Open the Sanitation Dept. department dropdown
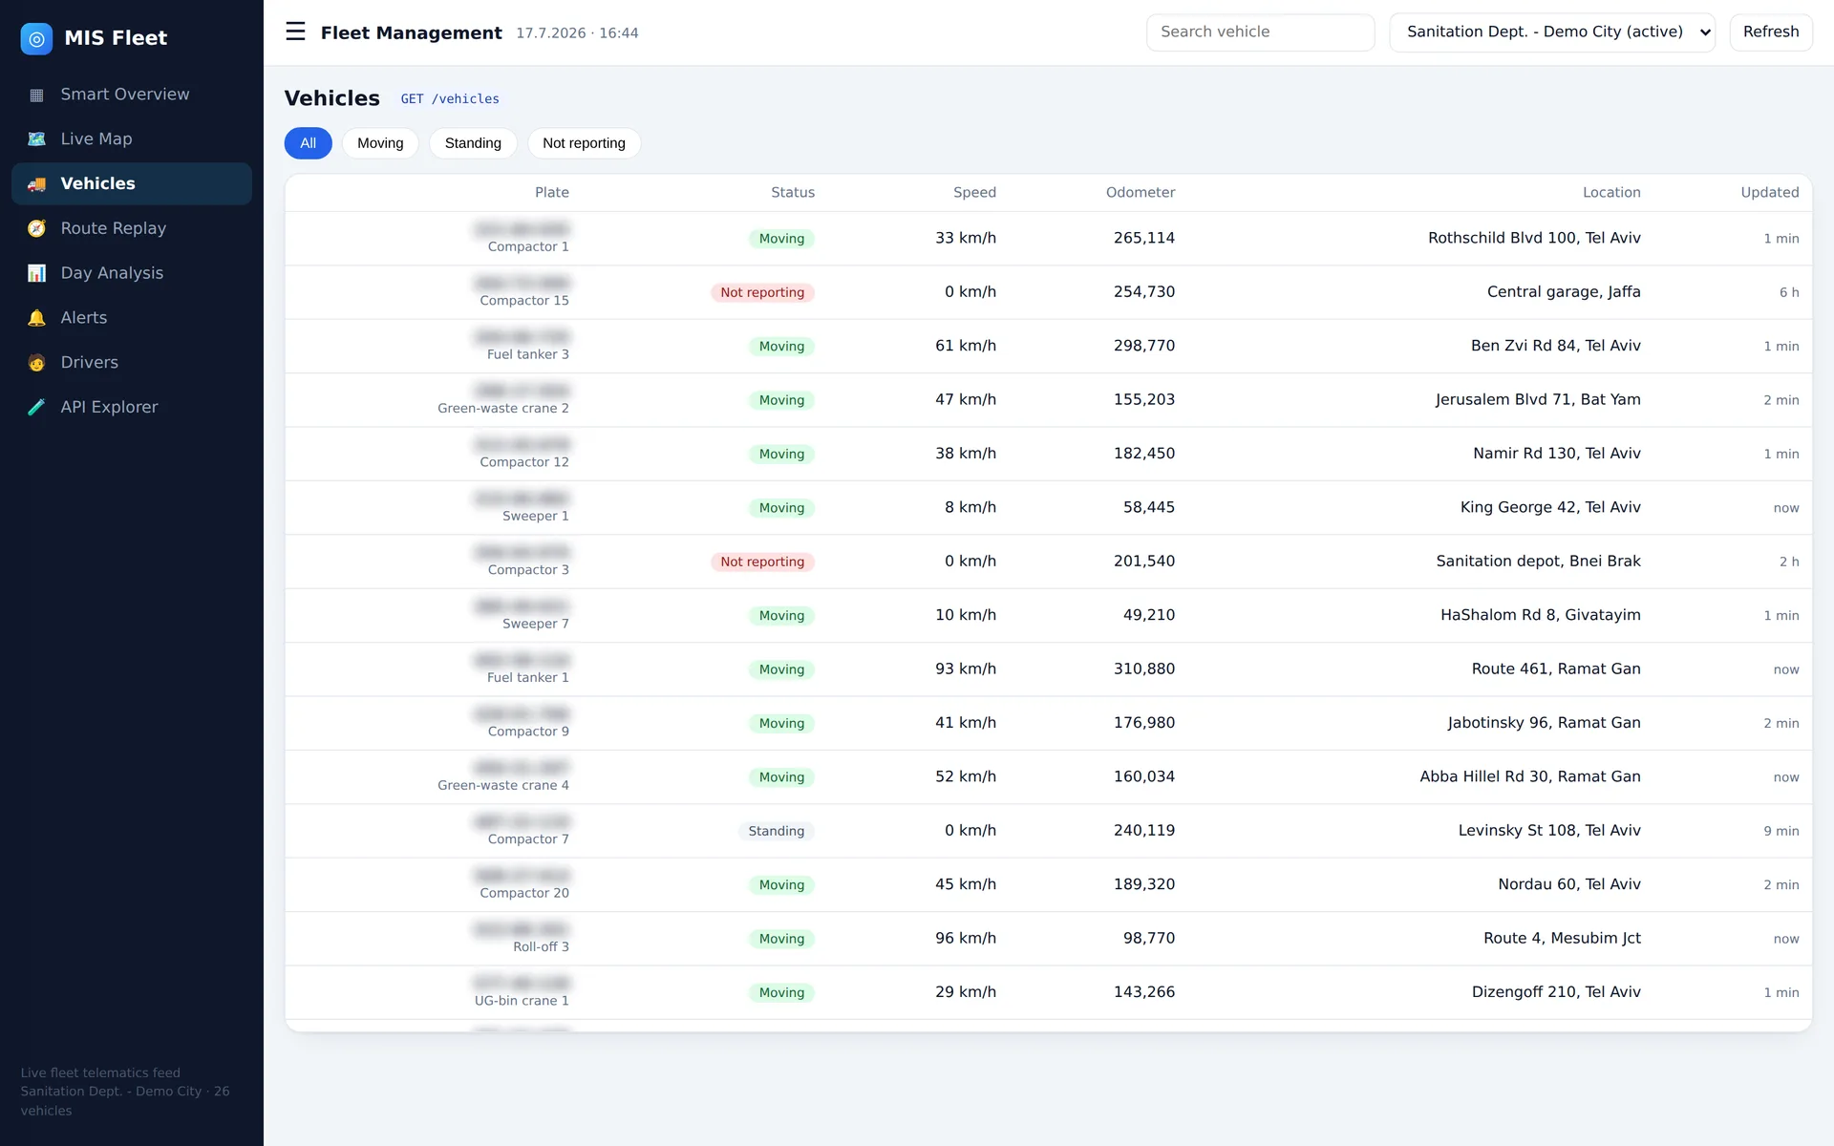Screen dimensions: 1834x1146 coord(1552,32)
